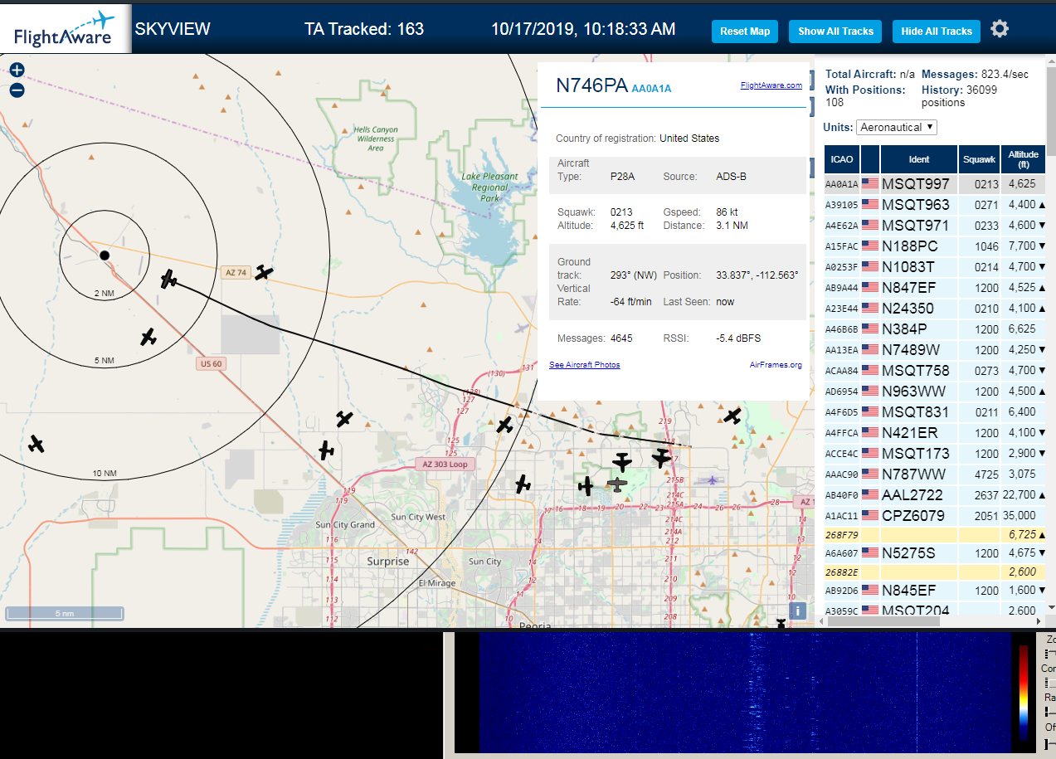Select the aircraft between the 2 NM and 5 NM labels
This screenshot has width=1056, height=759.
pyautogui.click(x=148, y=337)
